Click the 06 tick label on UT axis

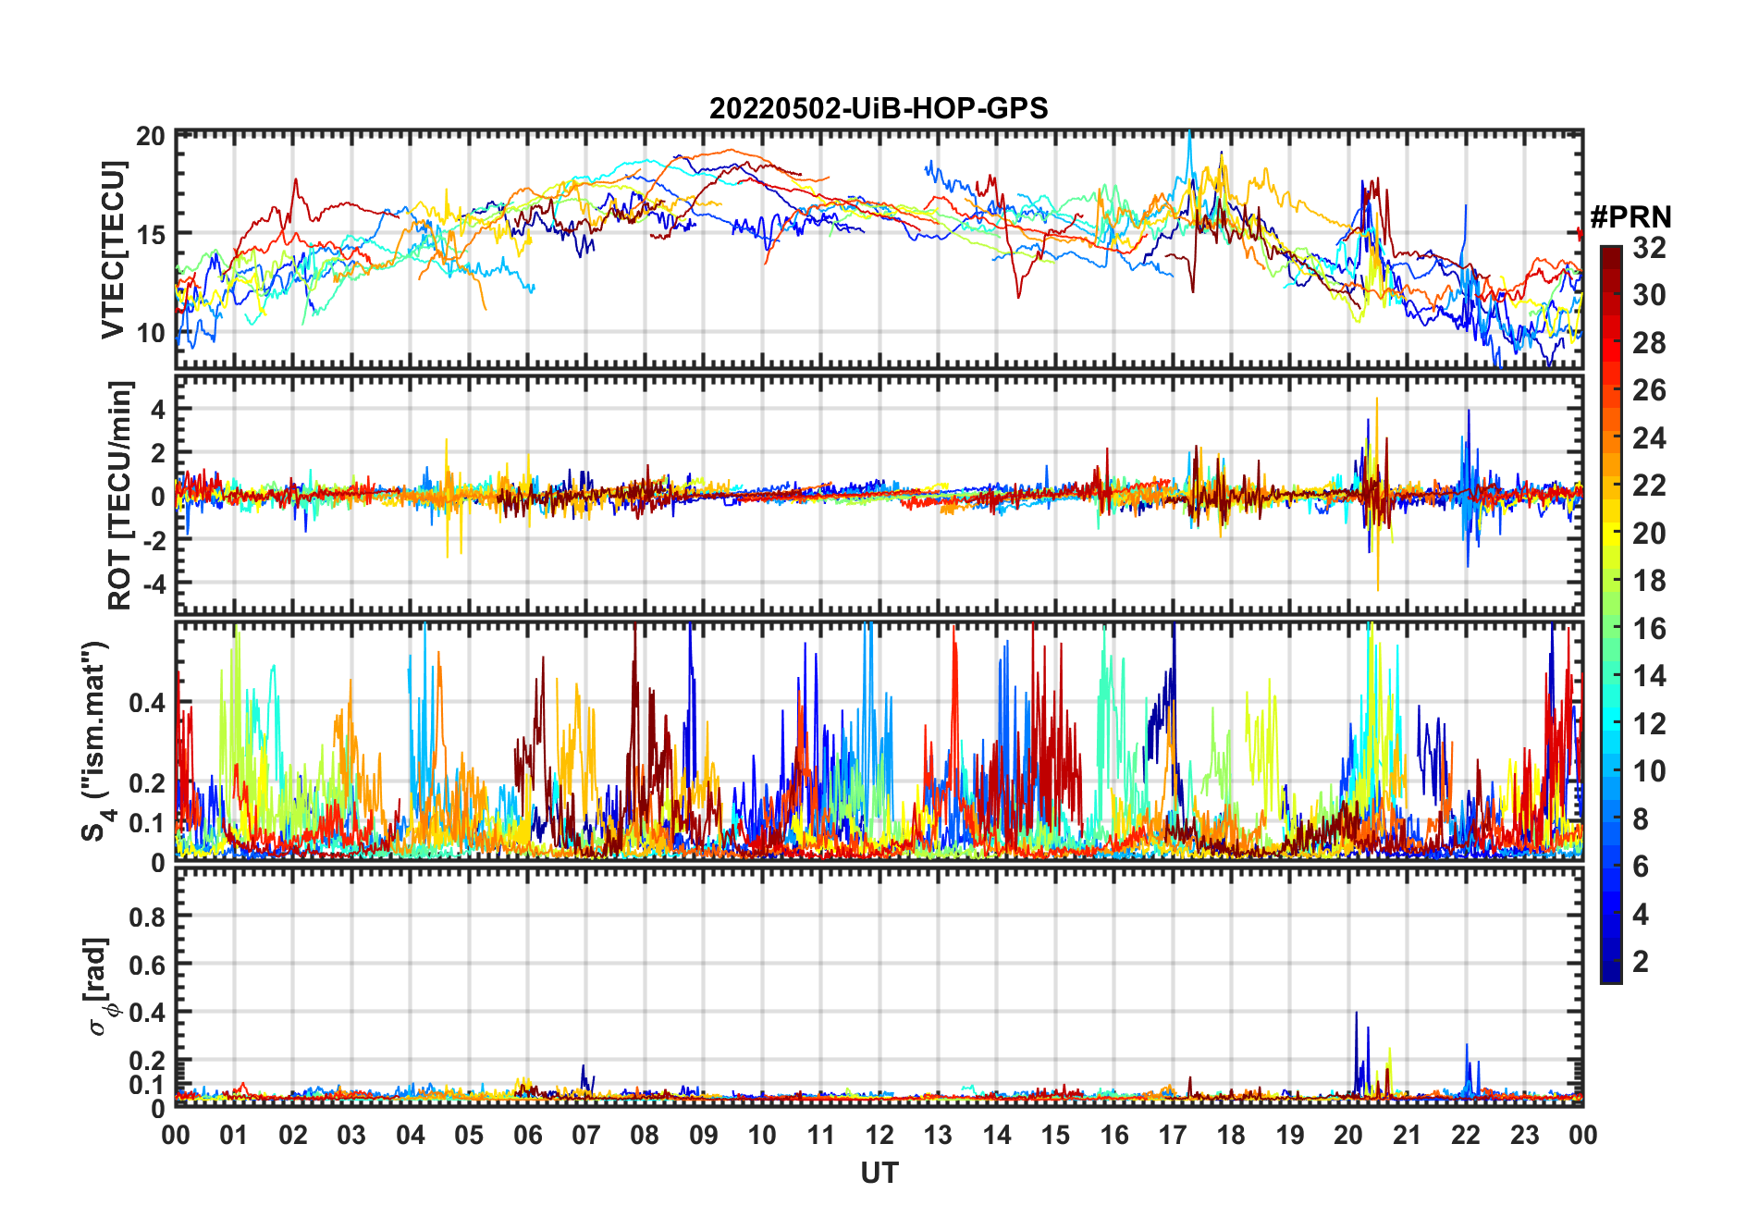point(527,1135)
